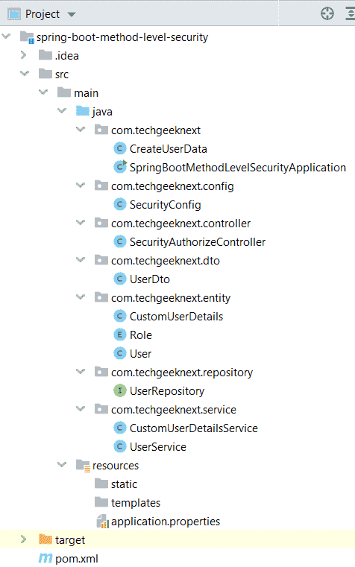Collapse the src folder

25,74
